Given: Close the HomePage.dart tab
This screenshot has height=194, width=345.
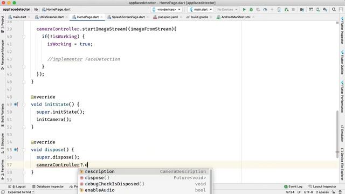Looking at the screenshot, I should (101, 17).
